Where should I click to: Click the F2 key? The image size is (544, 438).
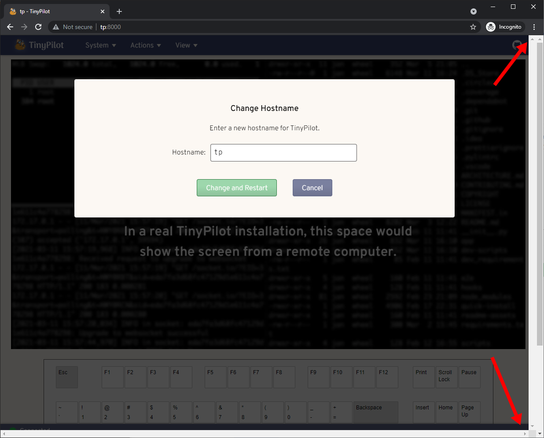[136, 377]
